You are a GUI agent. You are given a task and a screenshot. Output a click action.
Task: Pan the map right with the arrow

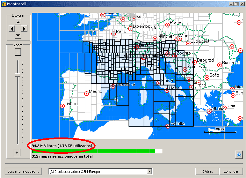pos(24,29)
